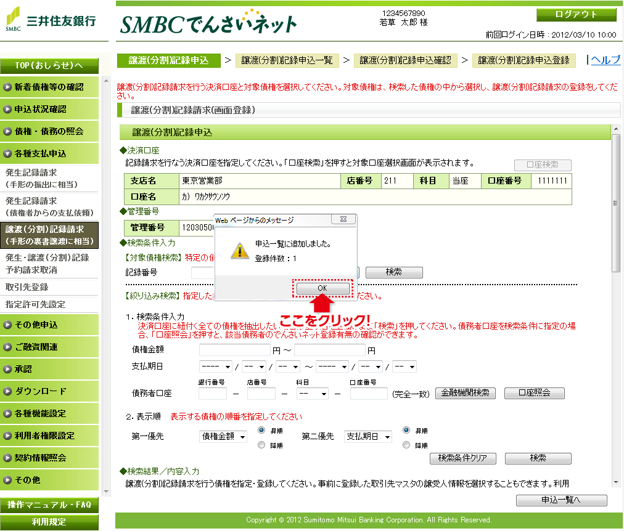This screenshot has height=531, width=624.
Task: Go to TOP(おしらせ)へ
Action: (x=49, y=65)
